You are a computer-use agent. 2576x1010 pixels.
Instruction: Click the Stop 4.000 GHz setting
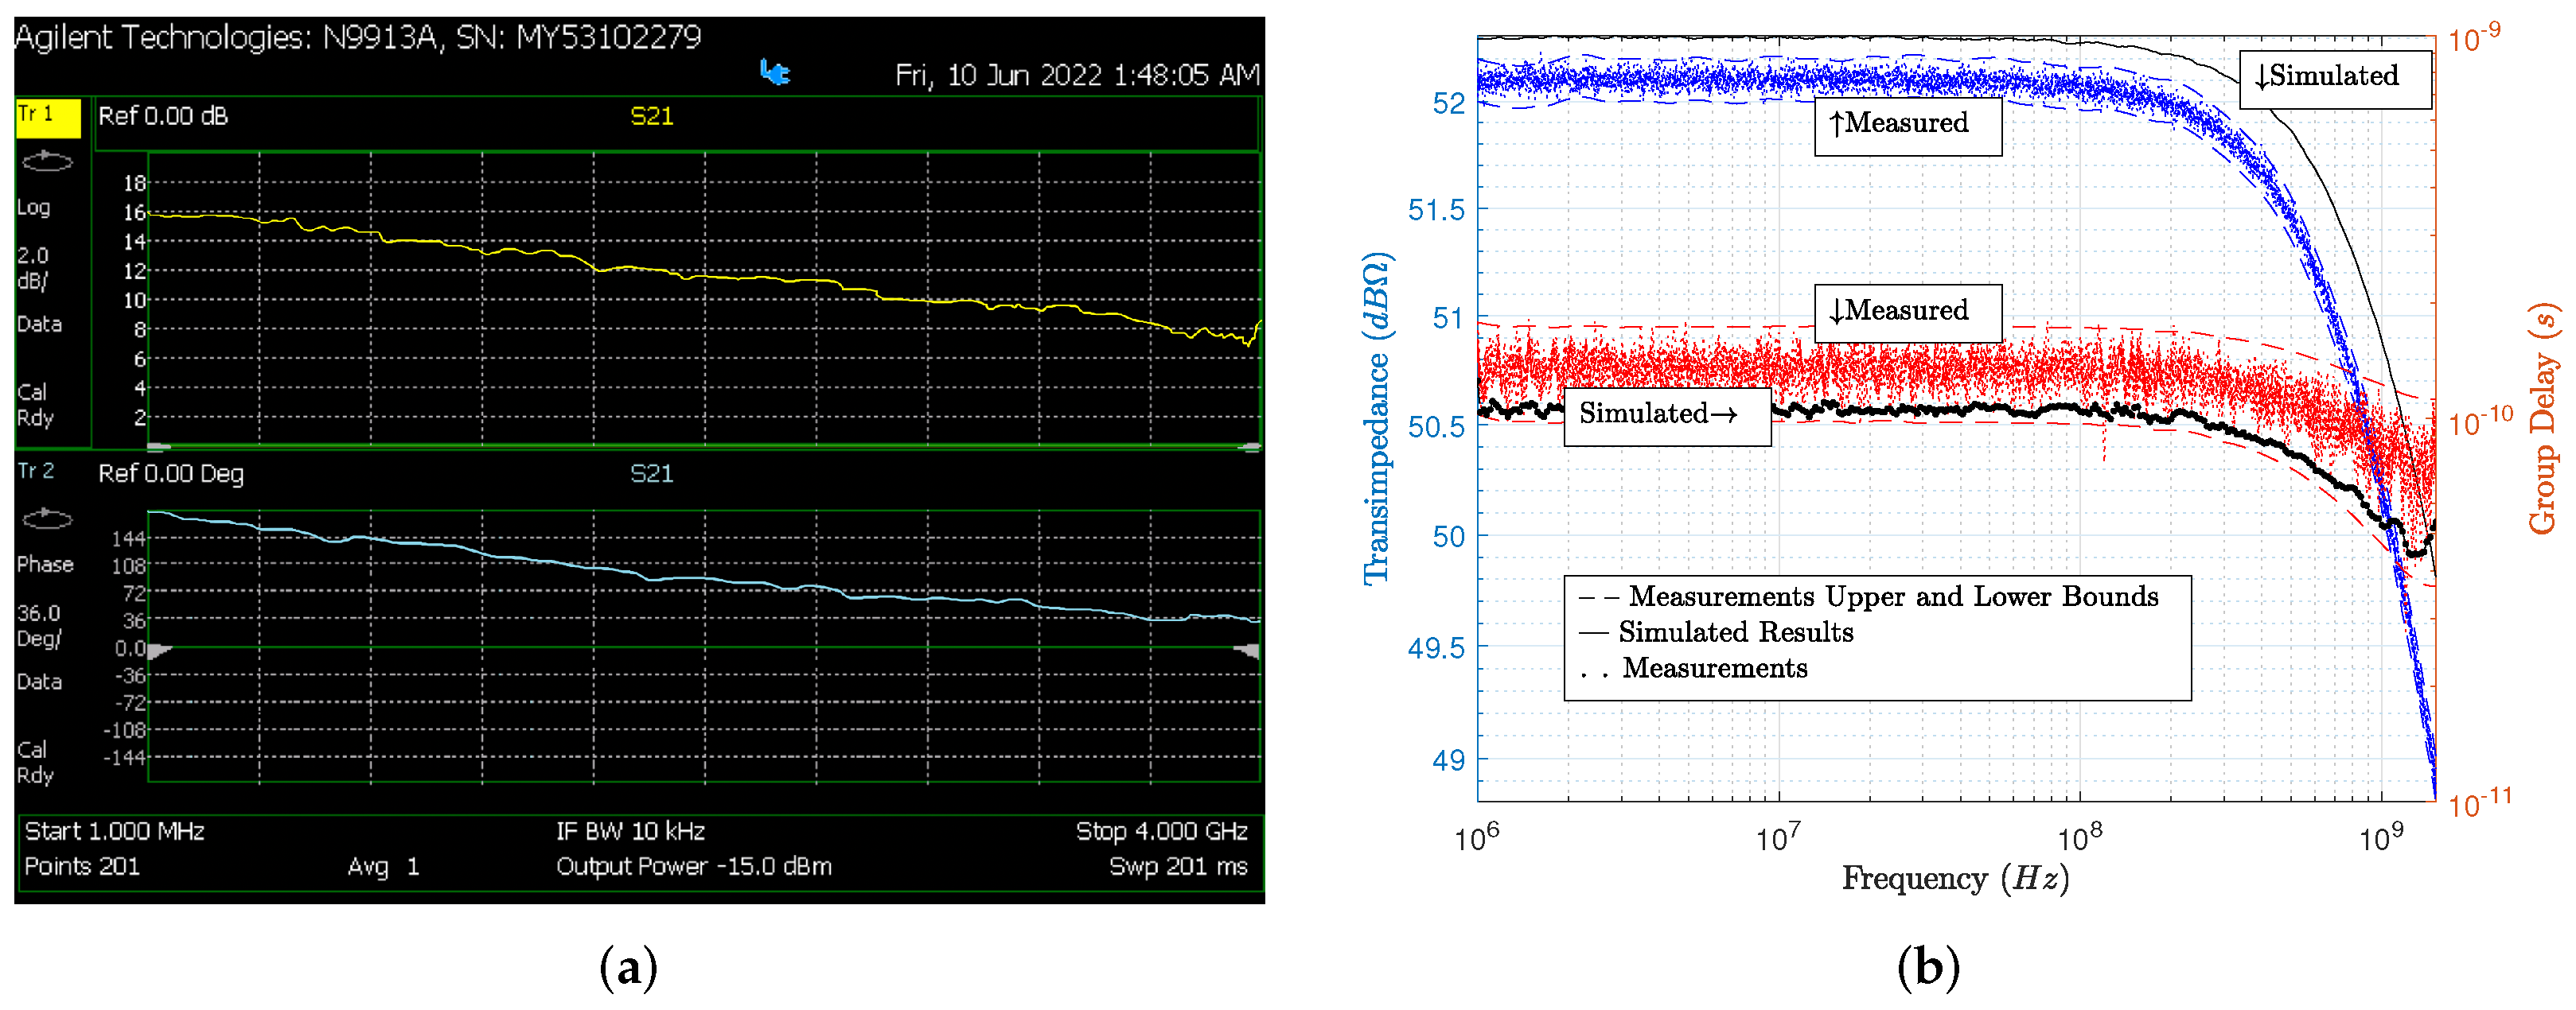pyautogui.click(x=1160, y=831)
